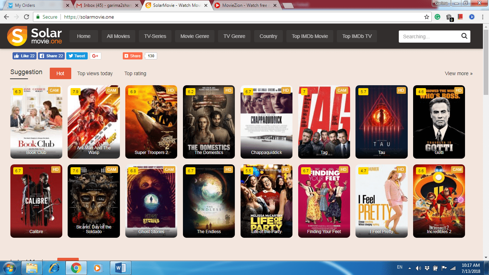
Task: Open File Explorer from taskbar
Action: point(32,268)
